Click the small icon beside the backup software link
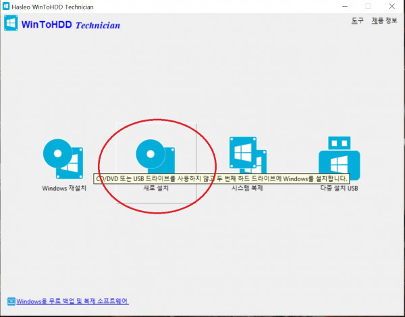Image resolution: width=405 pixels, height=317 pixels. pos(11,301)
